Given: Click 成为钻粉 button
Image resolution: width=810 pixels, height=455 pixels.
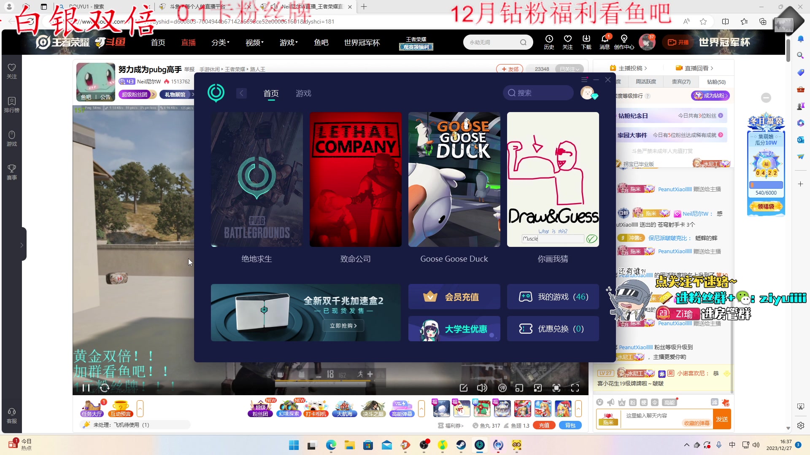Looking at the screenshot, I should [x=710, y=96].
